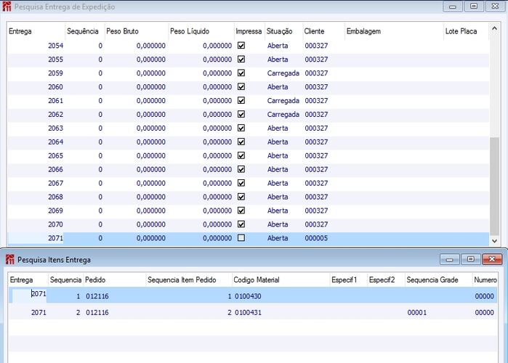This screenshot has width=508, height=363.
Task: Maximize the Pesquisa Entrega de Expedição window
Action: [x=474, y=7]
